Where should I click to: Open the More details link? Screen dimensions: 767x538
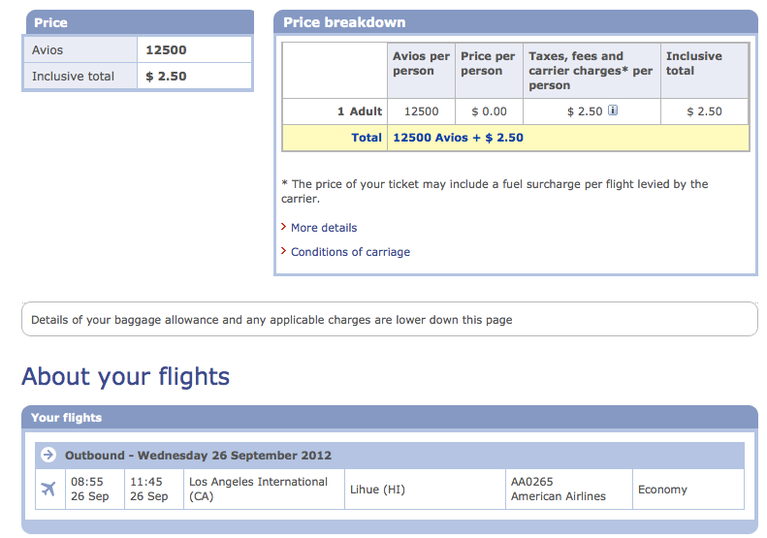click(x=324, y=228)
